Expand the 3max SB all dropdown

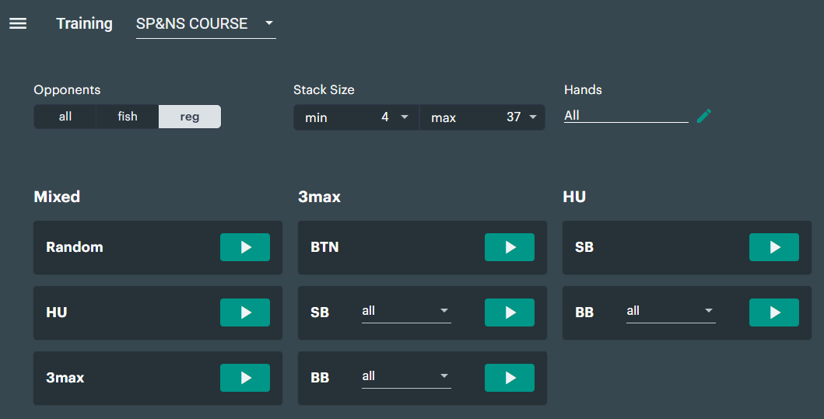(406, 312)
